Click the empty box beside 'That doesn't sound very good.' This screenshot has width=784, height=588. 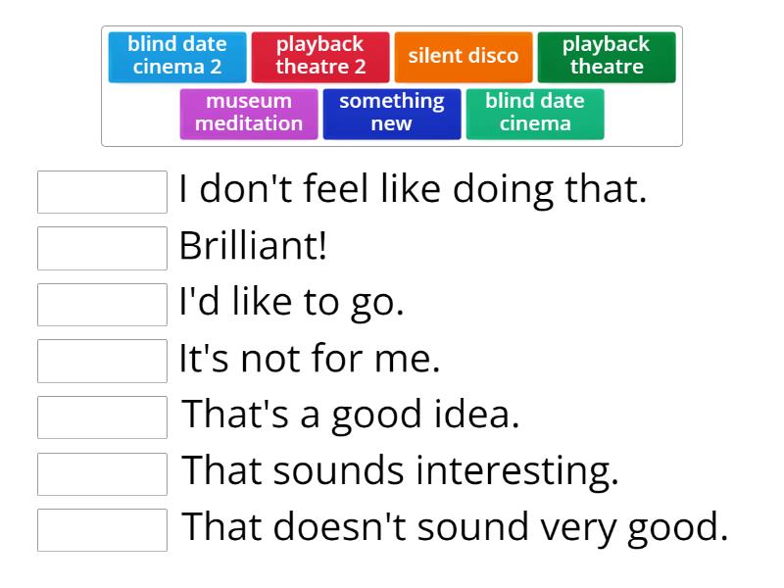103,530
